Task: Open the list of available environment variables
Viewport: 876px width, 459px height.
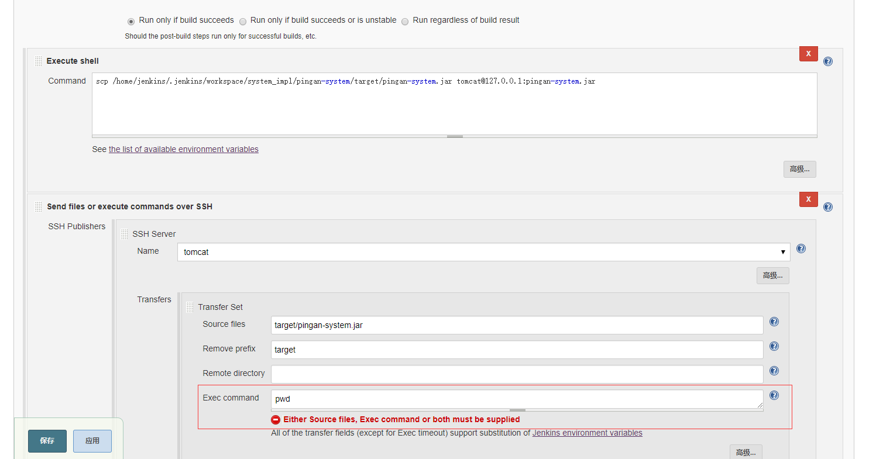Action: pos(183,149)
